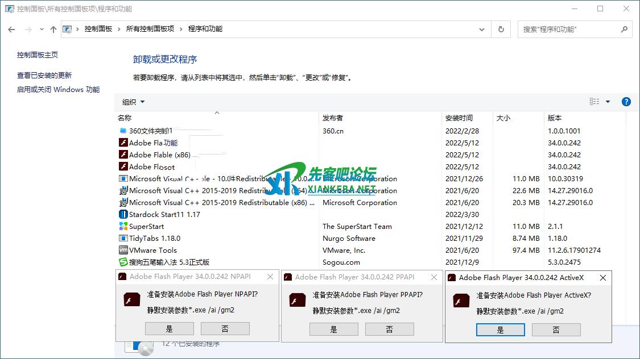Click the up-one-level arrow icon
This screenshot has width=640, height=359.
[53, 30]
